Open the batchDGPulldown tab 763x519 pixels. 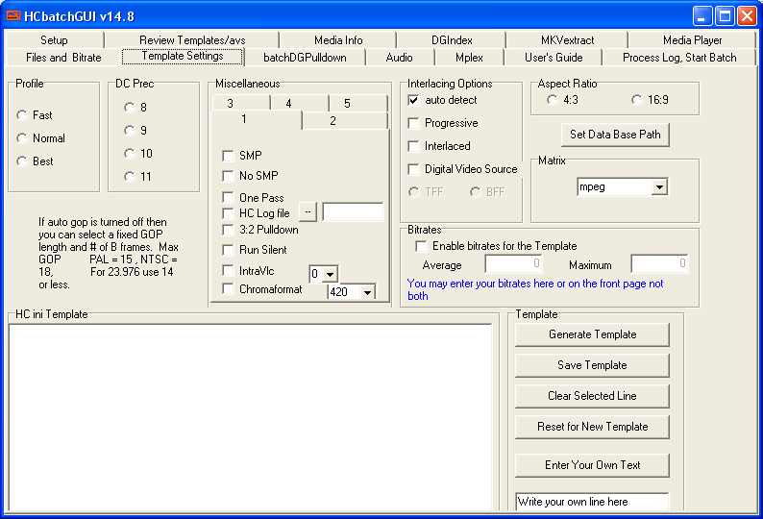click(x=305, y=58)
